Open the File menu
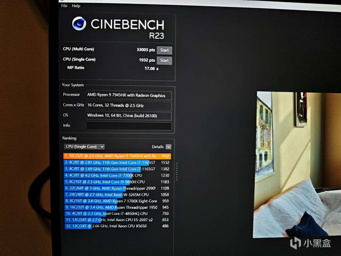The width and height of the screenshot is (341, 256). pyautogui.click(x=64, y=6)
